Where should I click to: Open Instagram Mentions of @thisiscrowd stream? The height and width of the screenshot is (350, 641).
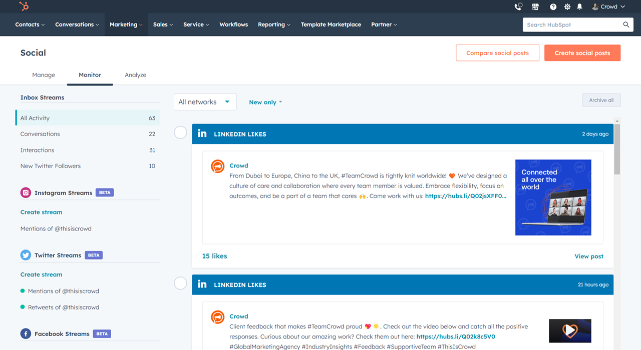tap(56, 228)
